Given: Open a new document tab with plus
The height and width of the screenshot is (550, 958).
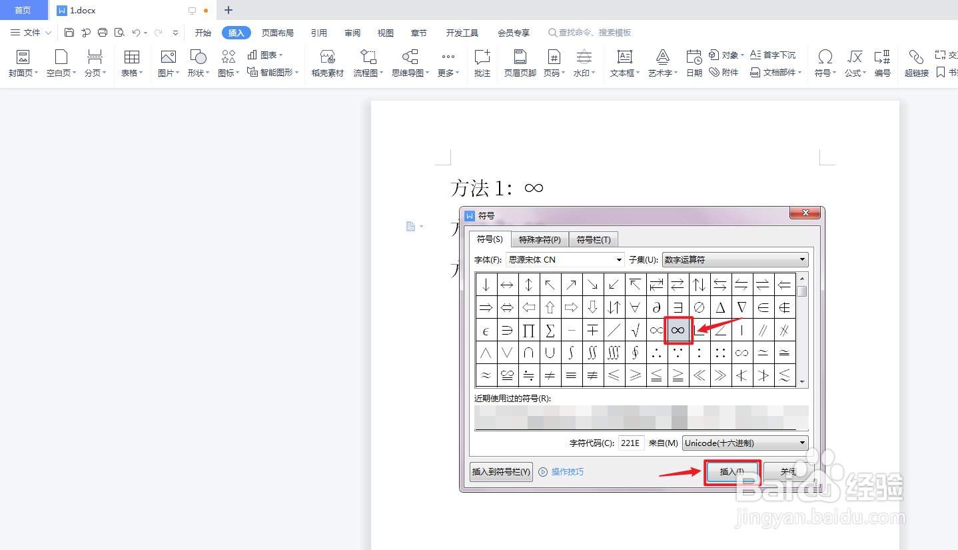Looking at the screenshot, I should click(x=229, y=10).
